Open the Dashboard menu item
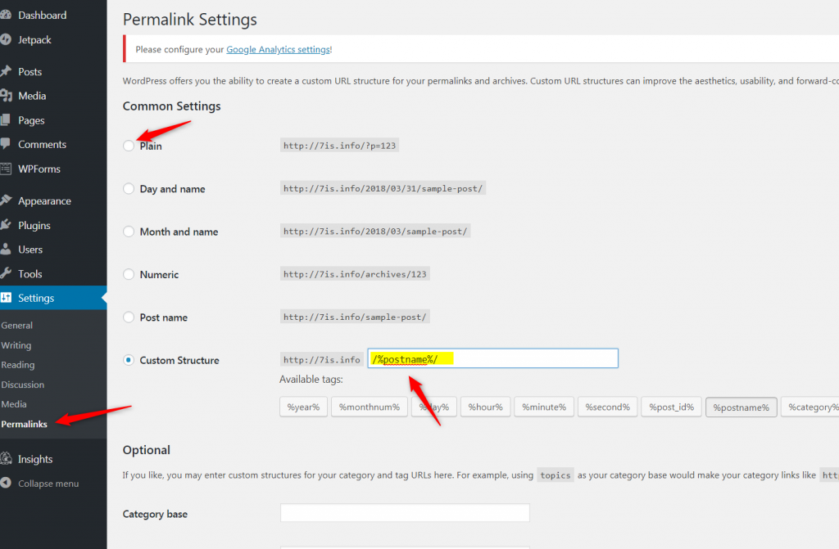Screen dimensions: 839x549 [43, 15]
